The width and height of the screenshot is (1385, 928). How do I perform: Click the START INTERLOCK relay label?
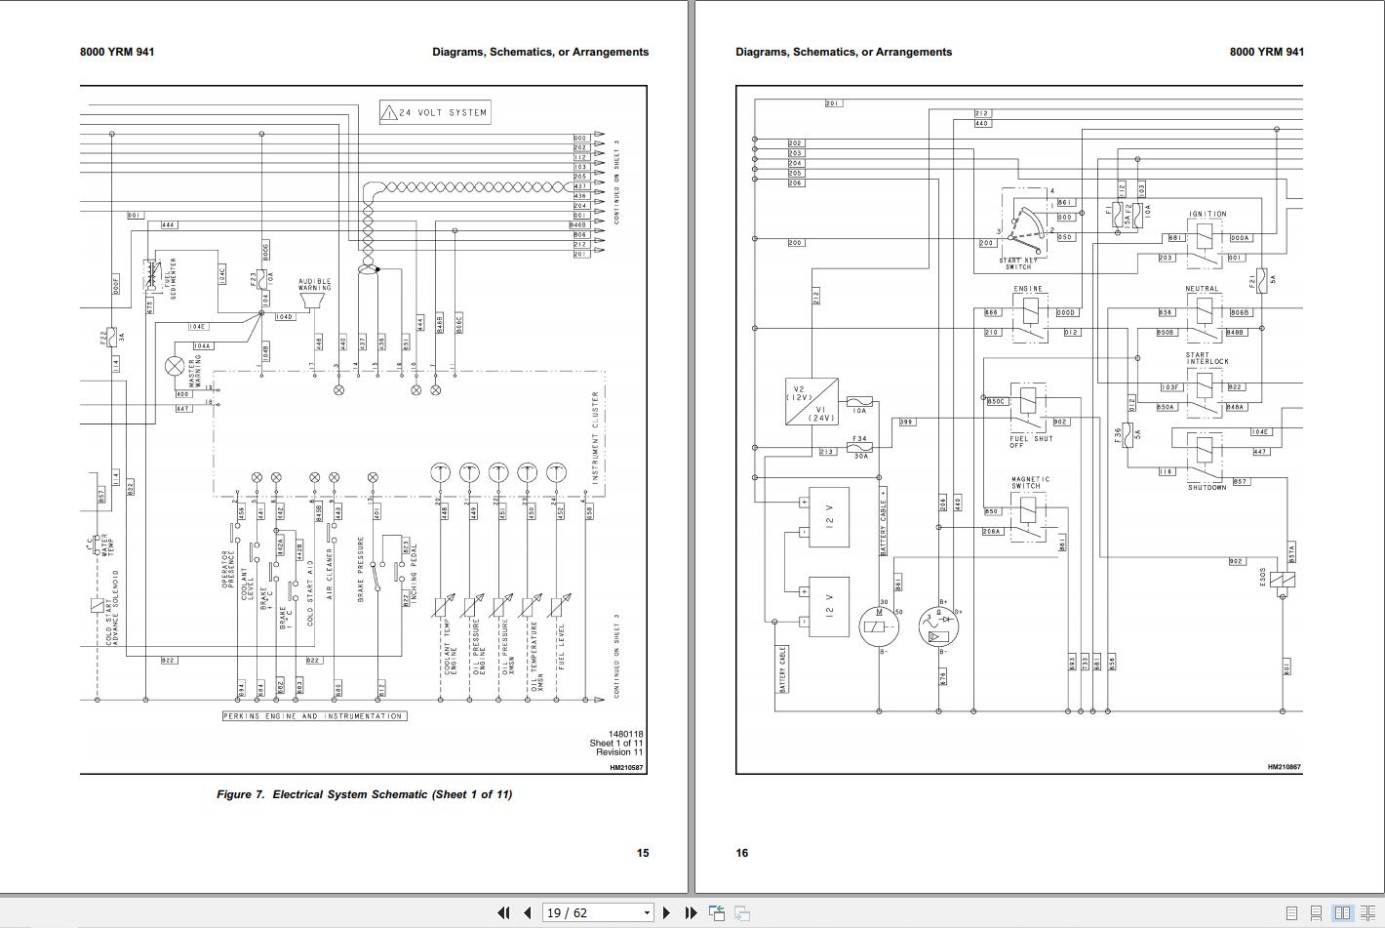click(1207, 359)
